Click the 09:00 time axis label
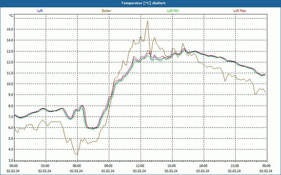The height and width of the screenshot is (175, 281). click(109, 166)
